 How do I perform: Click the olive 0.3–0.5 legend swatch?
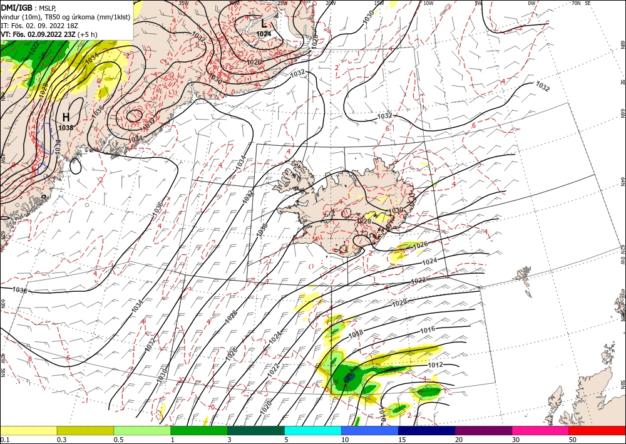pos(85,430)
